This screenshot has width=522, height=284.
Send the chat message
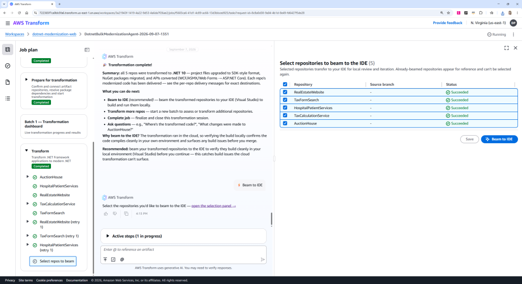click(263, 260)
